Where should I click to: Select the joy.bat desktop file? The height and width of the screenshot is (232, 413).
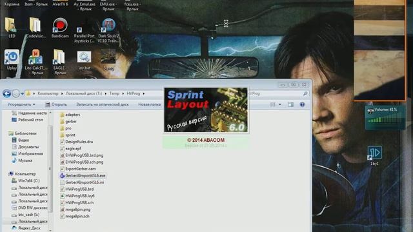[85, 60]
